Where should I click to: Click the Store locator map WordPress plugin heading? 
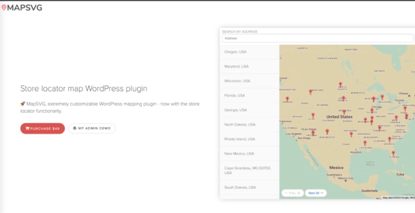(x=84, y=89)
